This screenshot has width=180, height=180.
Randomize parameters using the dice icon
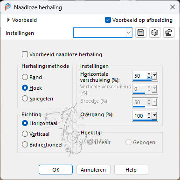click(x=155, y=33)
